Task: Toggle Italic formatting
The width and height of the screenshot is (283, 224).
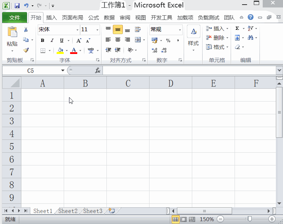Action: click(52, 40)
